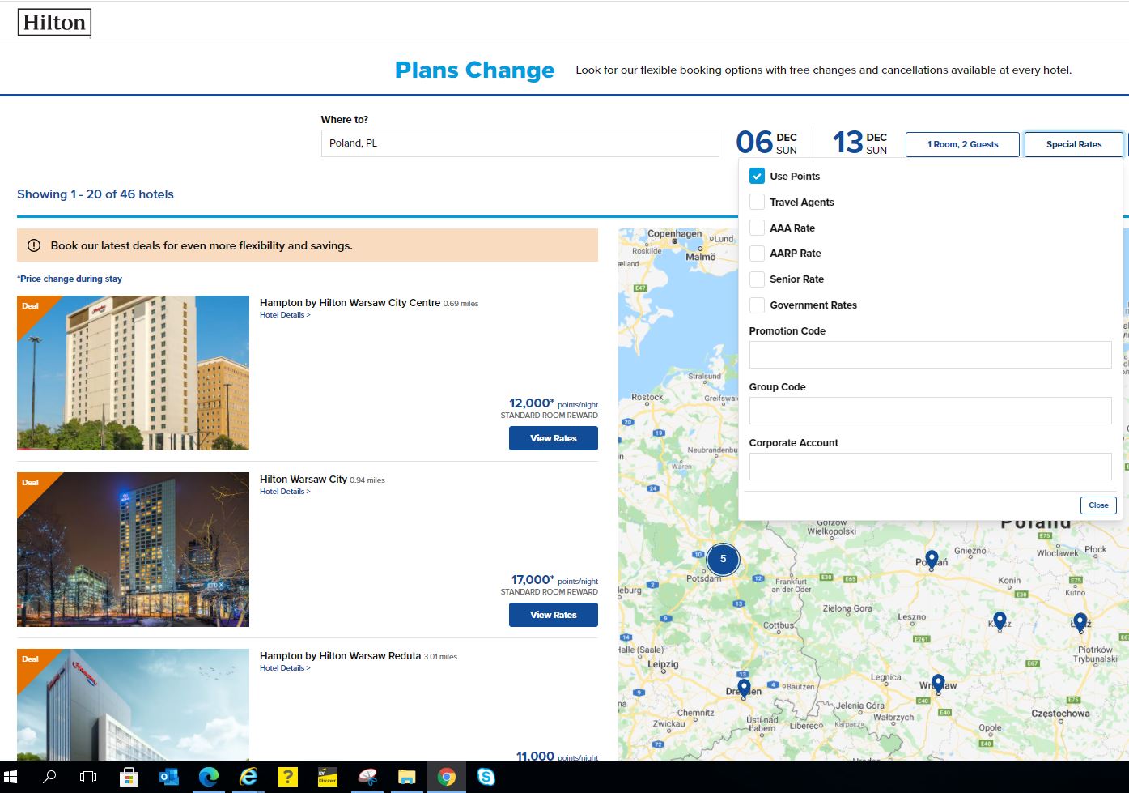This screenshot has height=793, width=1129.
Task: Select the map pin at Wrocław
Action: (x=938, y=684)
